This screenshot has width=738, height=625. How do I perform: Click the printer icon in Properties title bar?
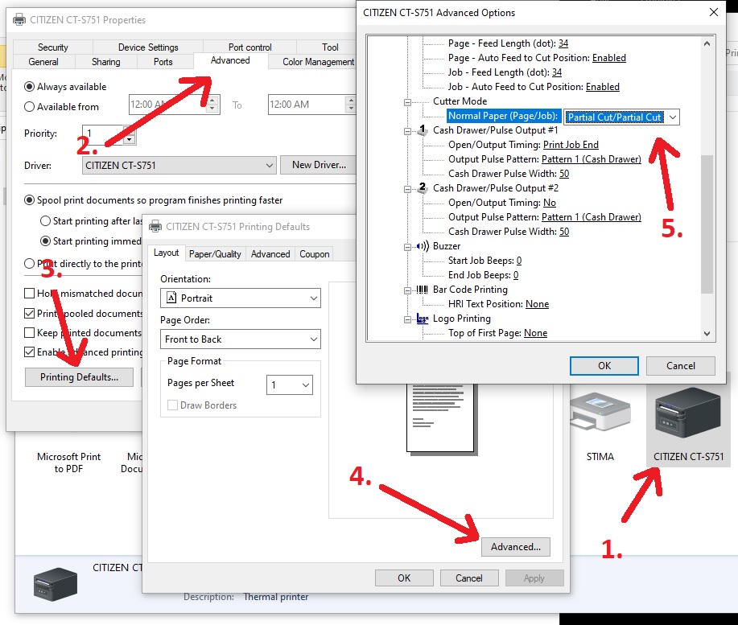(x=19, y=20)
